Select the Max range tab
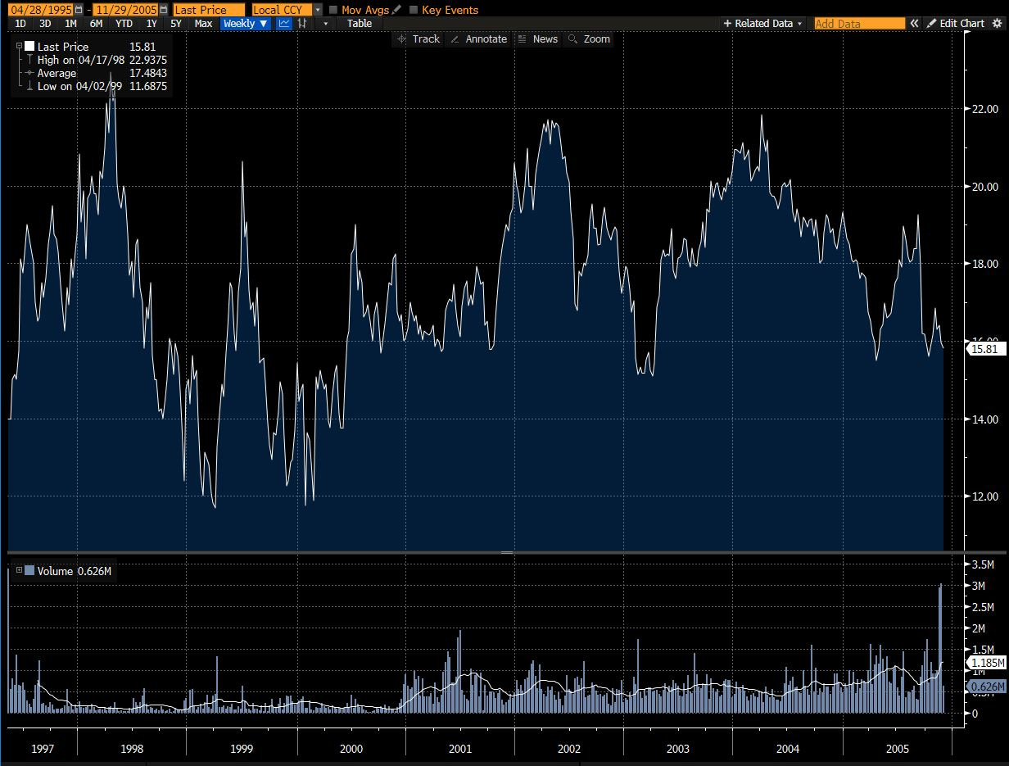 [x=203, y=24]
